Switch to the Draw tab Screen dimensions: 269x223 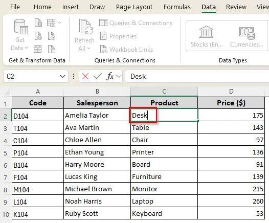click(97, 7)
